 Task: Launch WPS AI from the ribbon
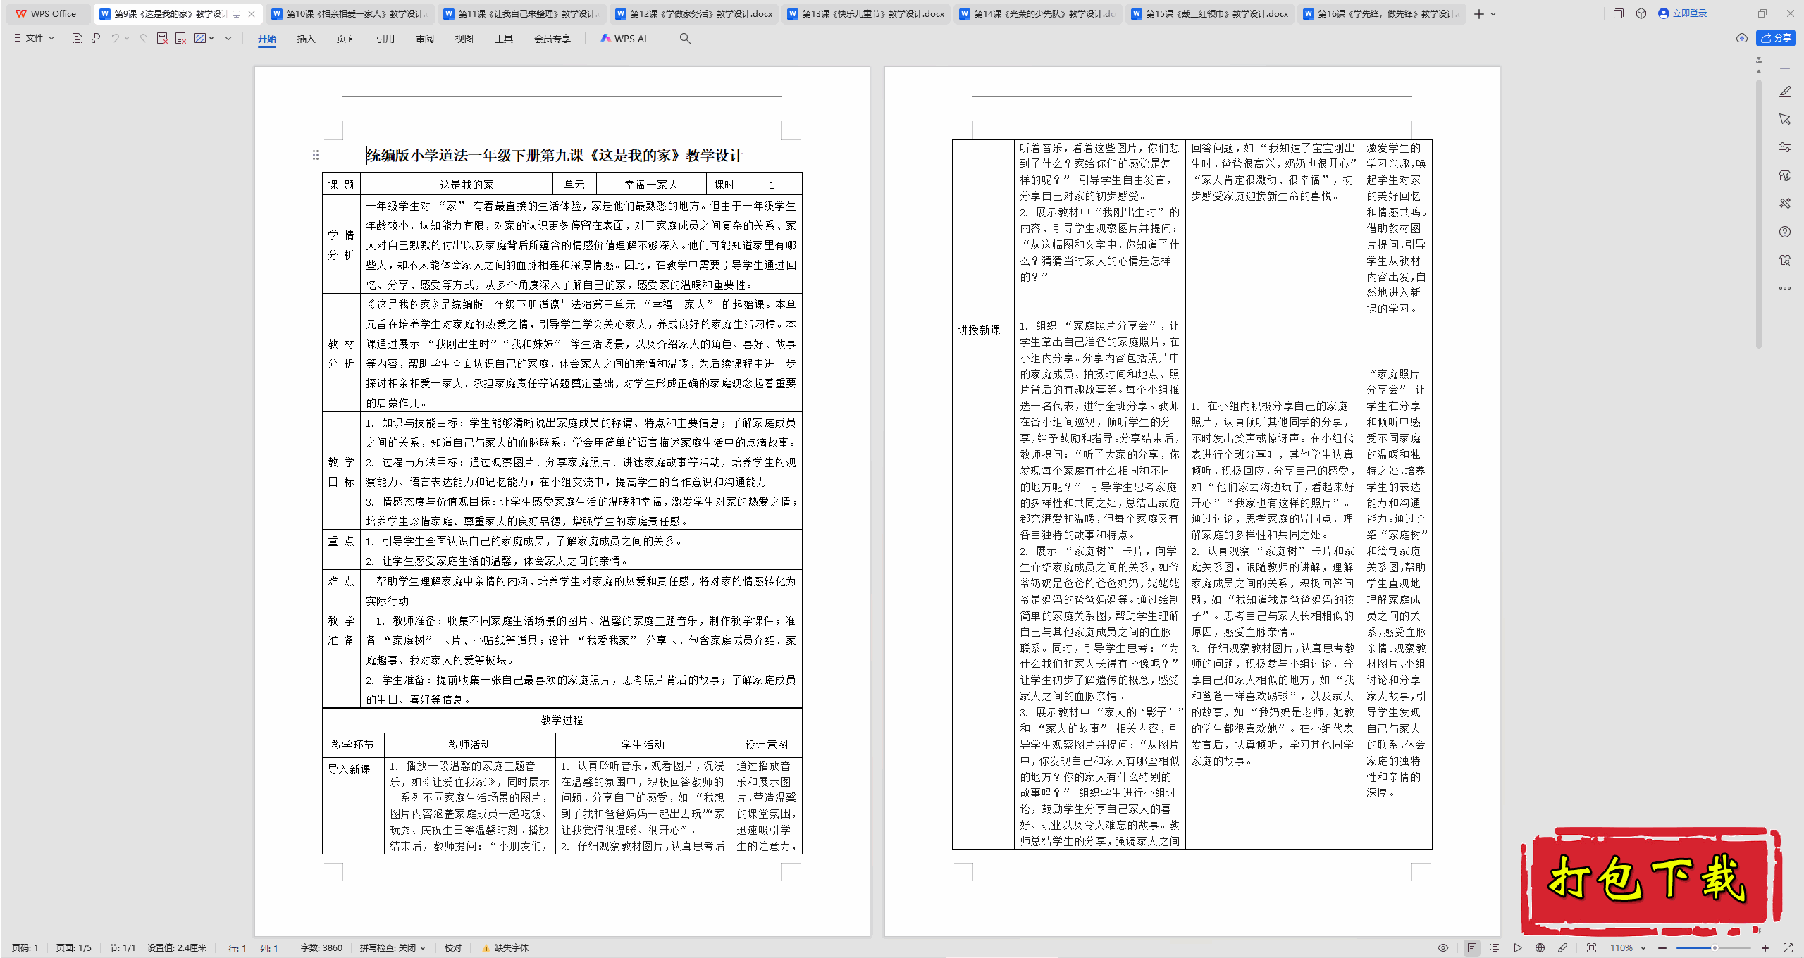click(x=624, y=39)
